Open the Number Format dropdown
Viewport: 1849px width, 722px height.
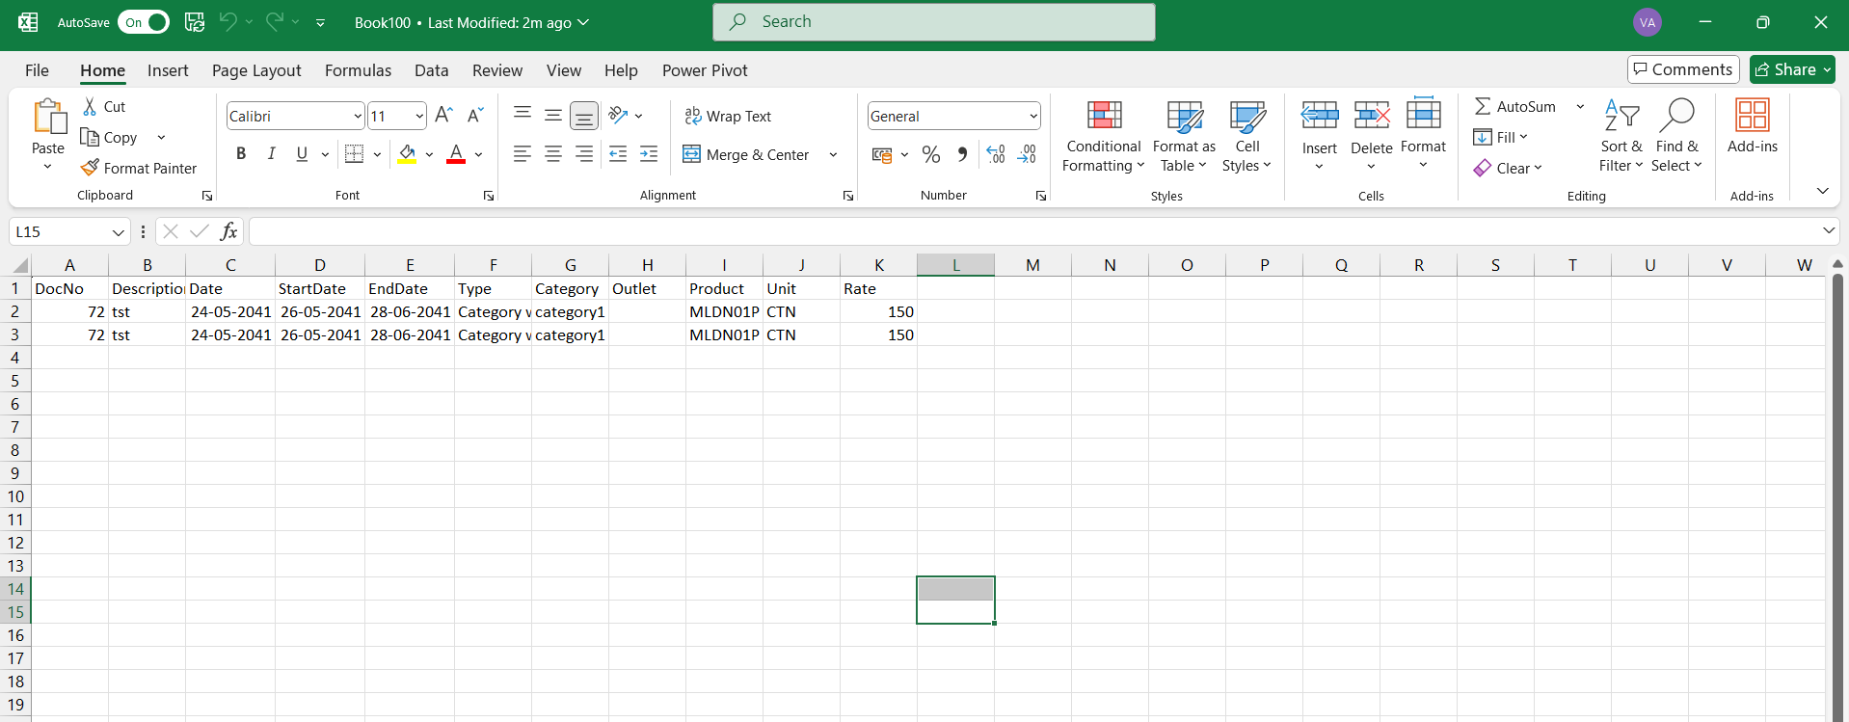click(1032, 117)
